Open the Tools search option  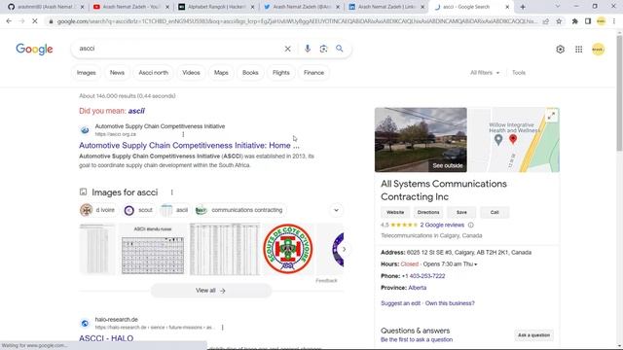click(x=519, y=73)
